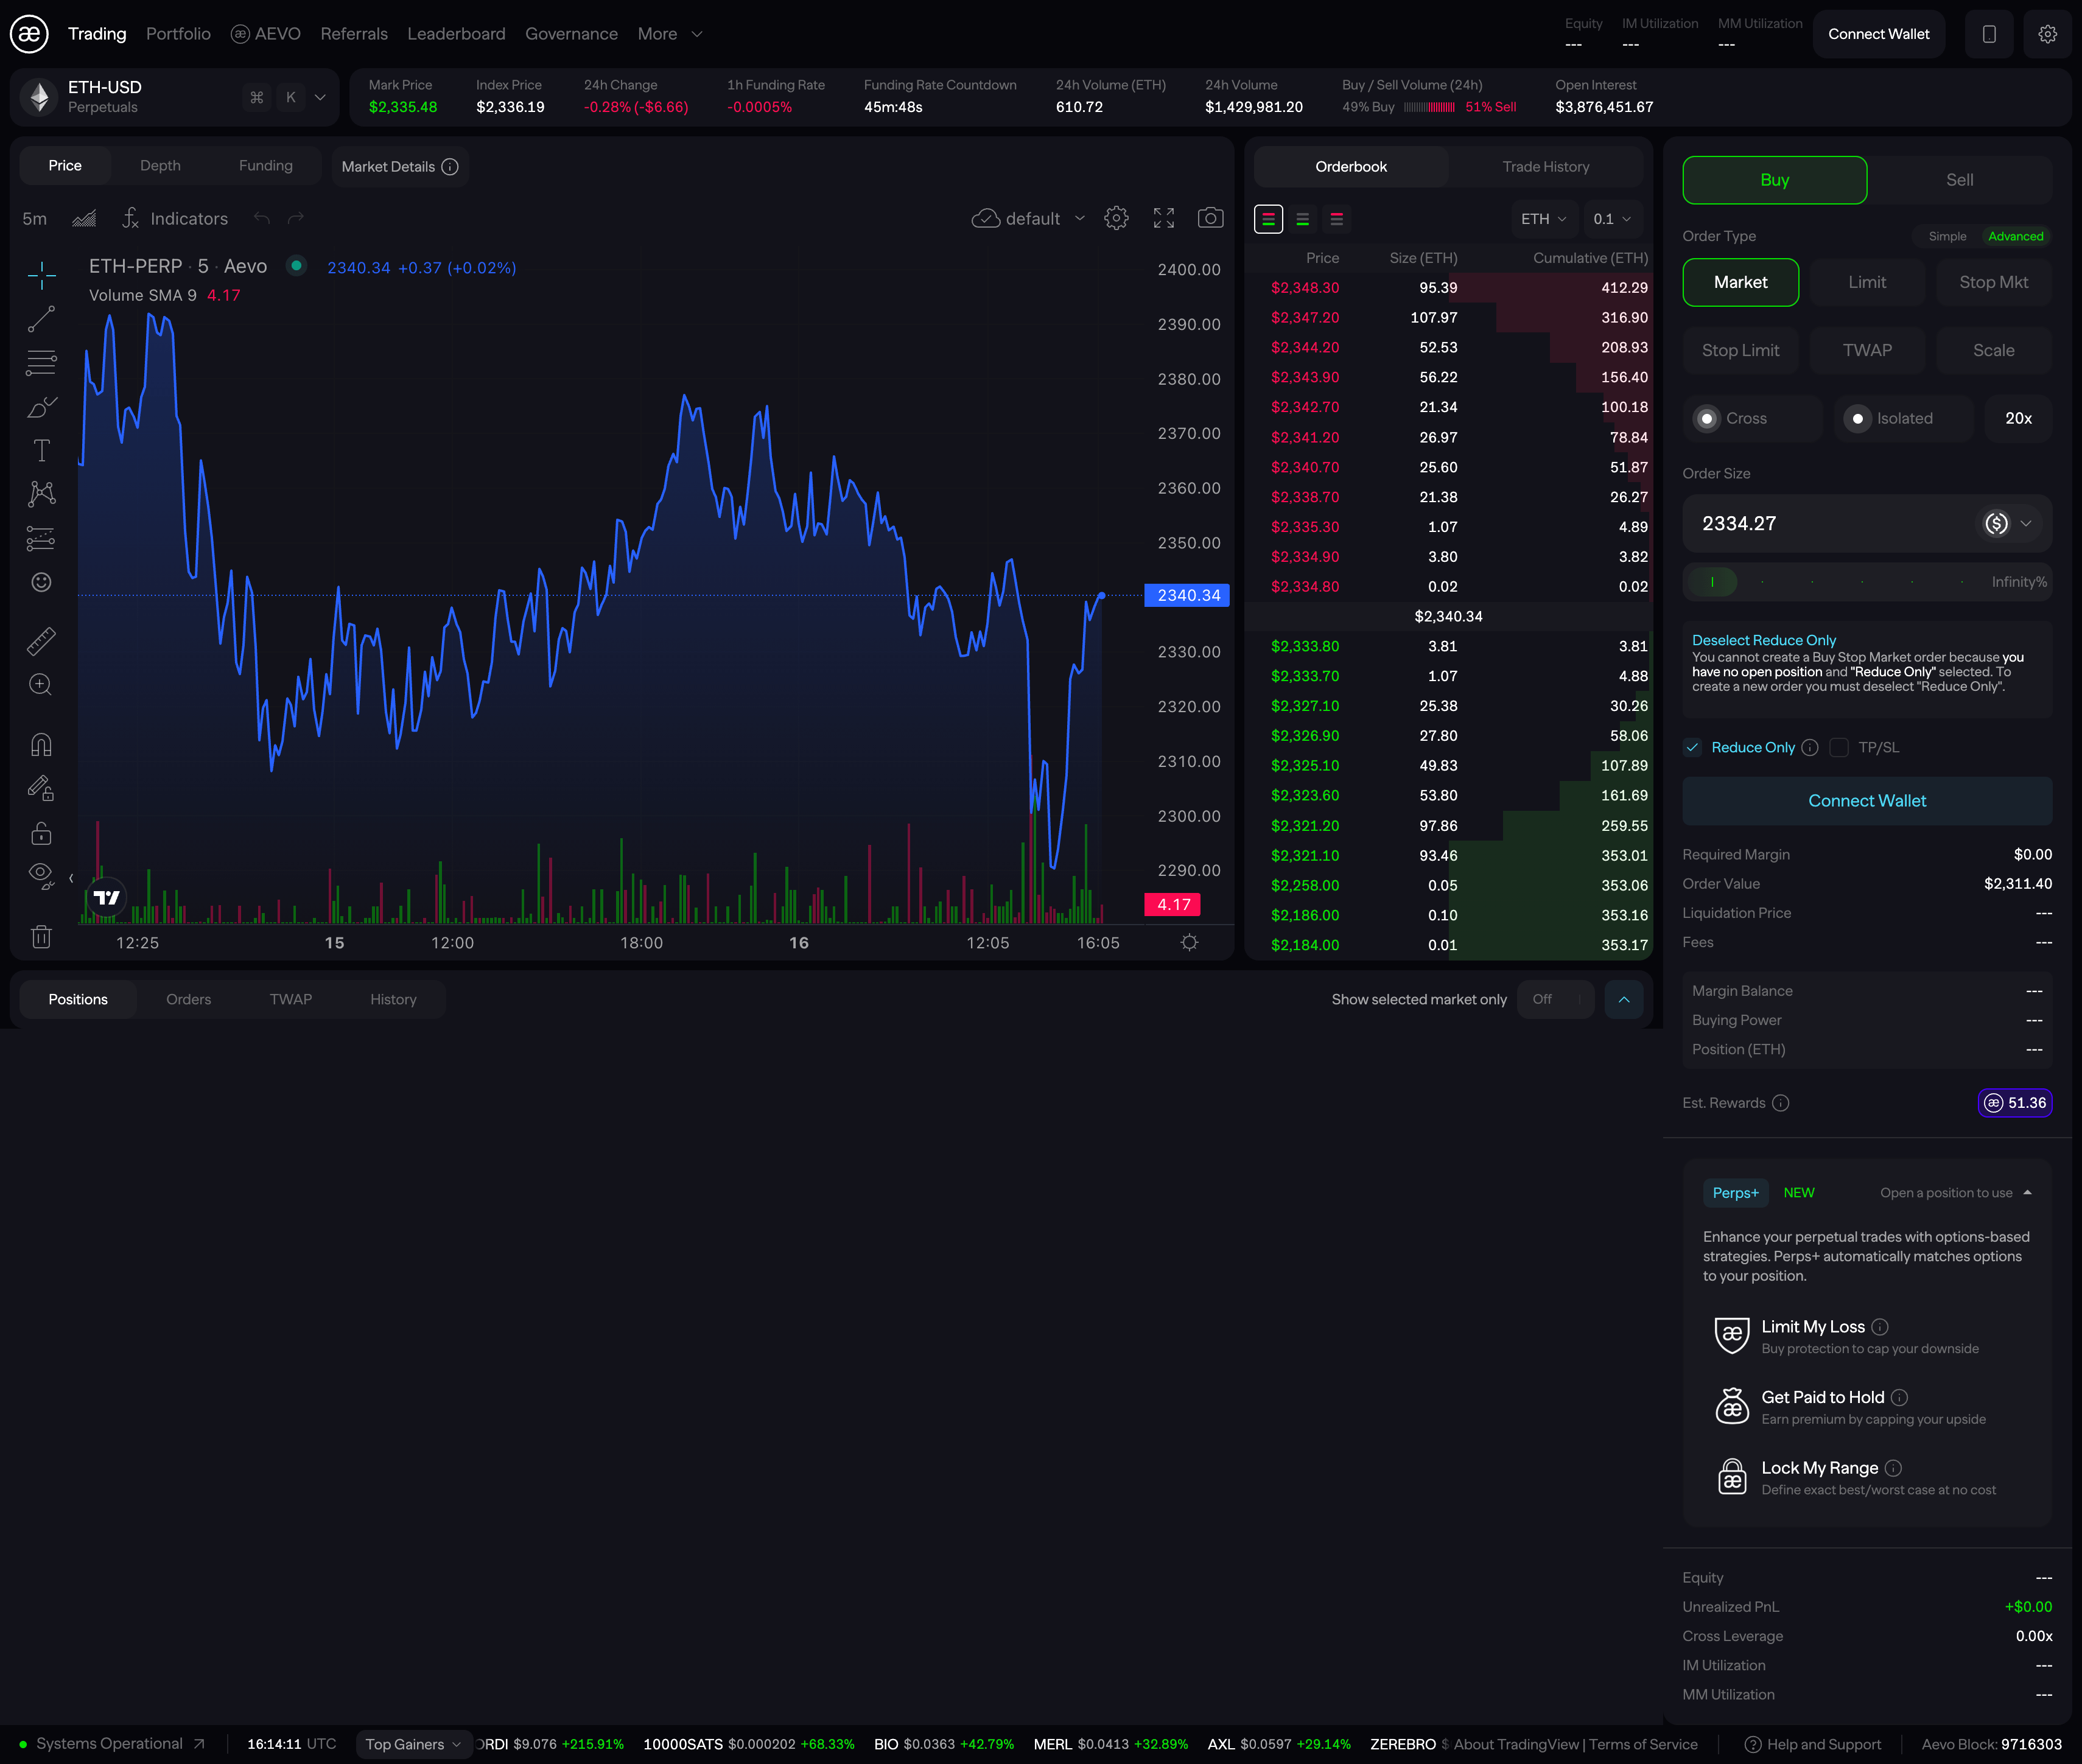Screen dimensions: 2082x1764
Task: Uncheck the Reduce Only checkbox
Action: click(1692, 747)
